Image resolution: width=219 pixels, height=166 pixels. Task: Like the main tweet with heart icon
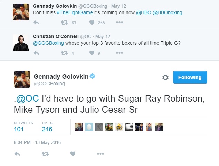[x=73, y=154]
